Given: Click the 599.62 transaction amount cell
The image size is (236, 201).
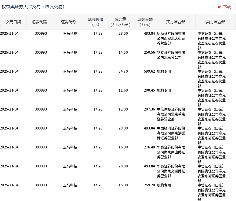Looking at the screenshot, I should click(149, 72).
